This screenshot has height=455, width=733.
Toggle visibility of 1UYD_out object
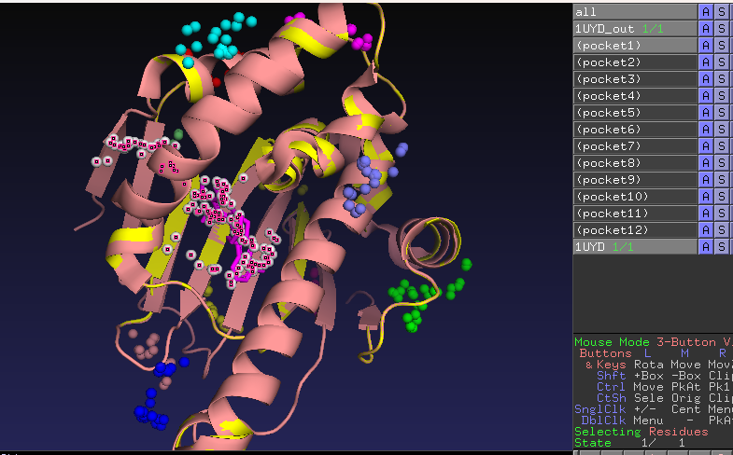pyautogui.click(x=635, y=28)
